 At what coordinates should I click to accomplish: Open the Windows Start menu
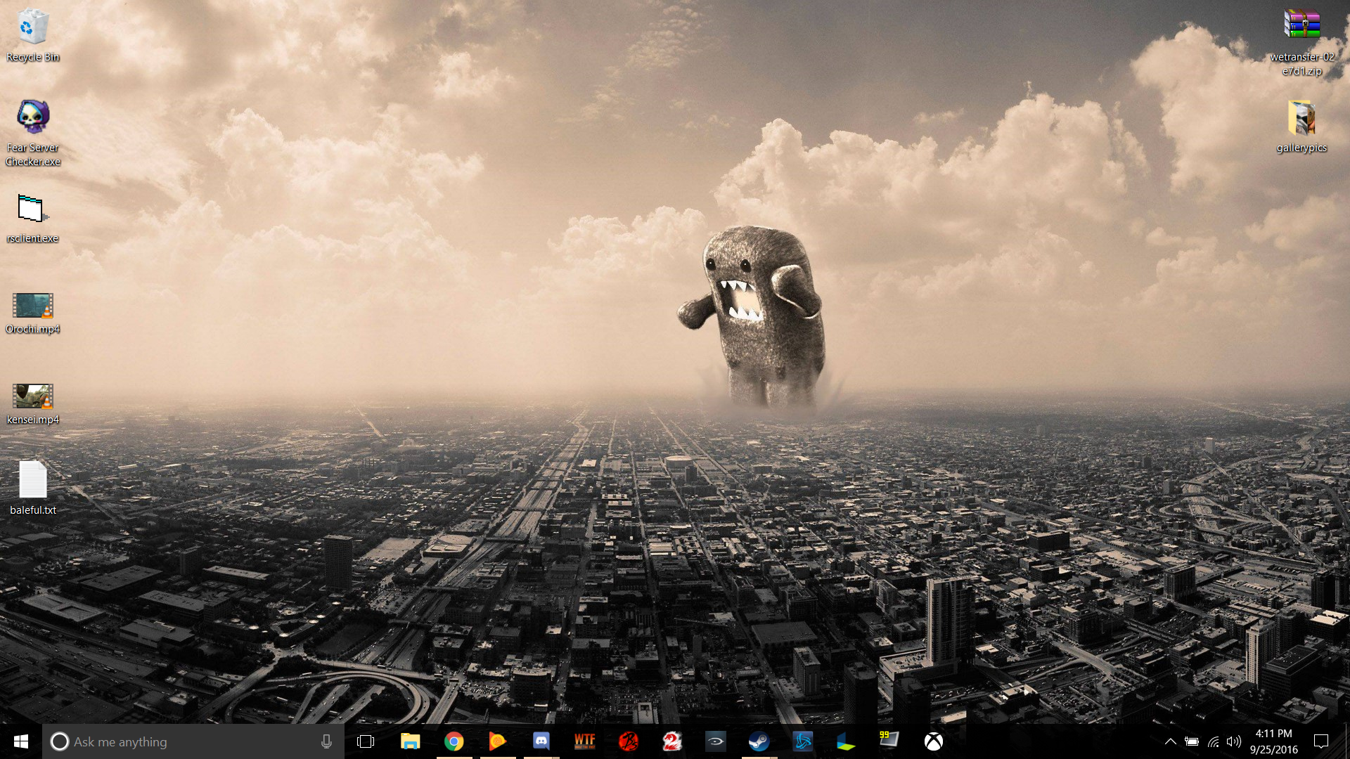(x=21, y=741)
